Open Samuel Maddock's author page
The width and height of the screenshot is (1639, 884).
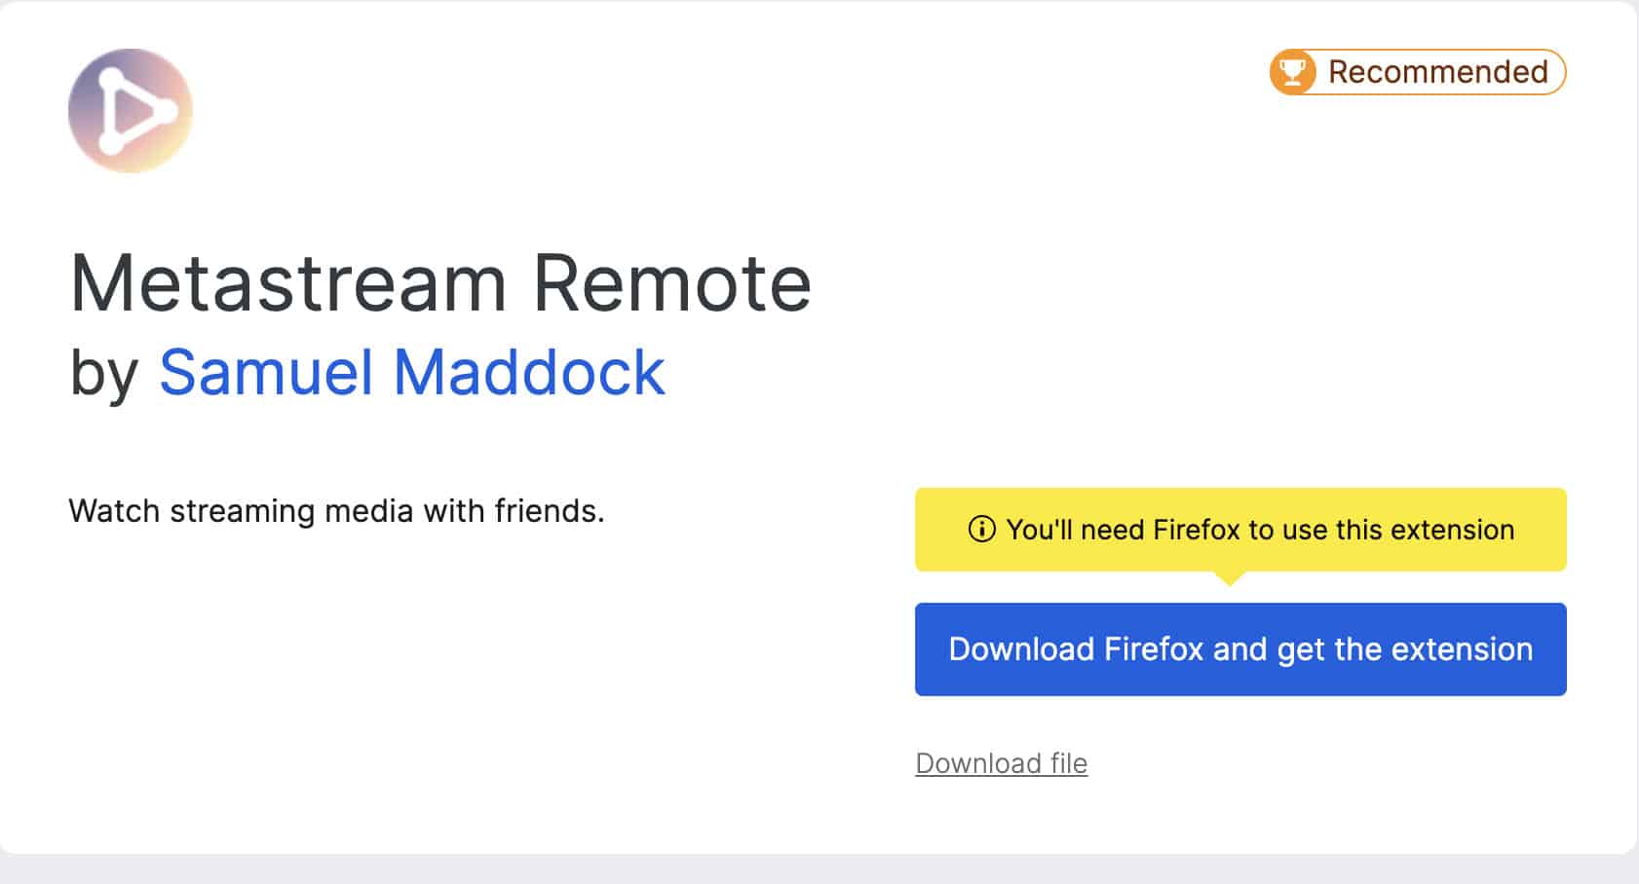411,372
